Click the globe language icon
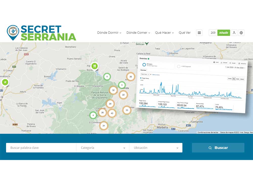Screen dimensions: 253x183 [x=241, y=33]
